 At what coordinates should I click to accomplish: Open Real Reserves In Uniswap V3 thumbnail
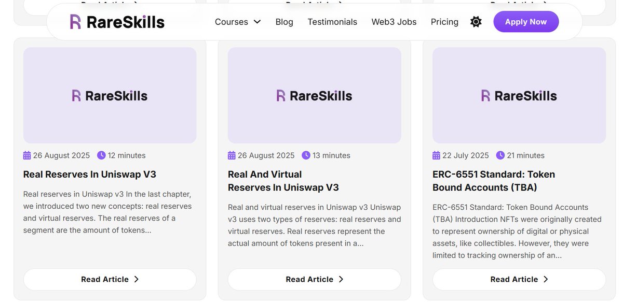coord(110,95)
